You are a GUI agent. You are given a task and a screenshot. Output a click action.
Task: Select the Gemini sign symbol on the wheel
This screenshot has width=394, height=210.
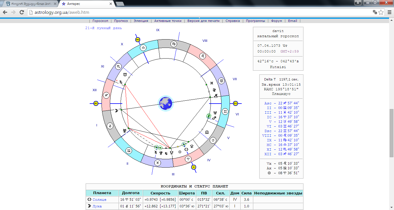click(x=225, y=112)
